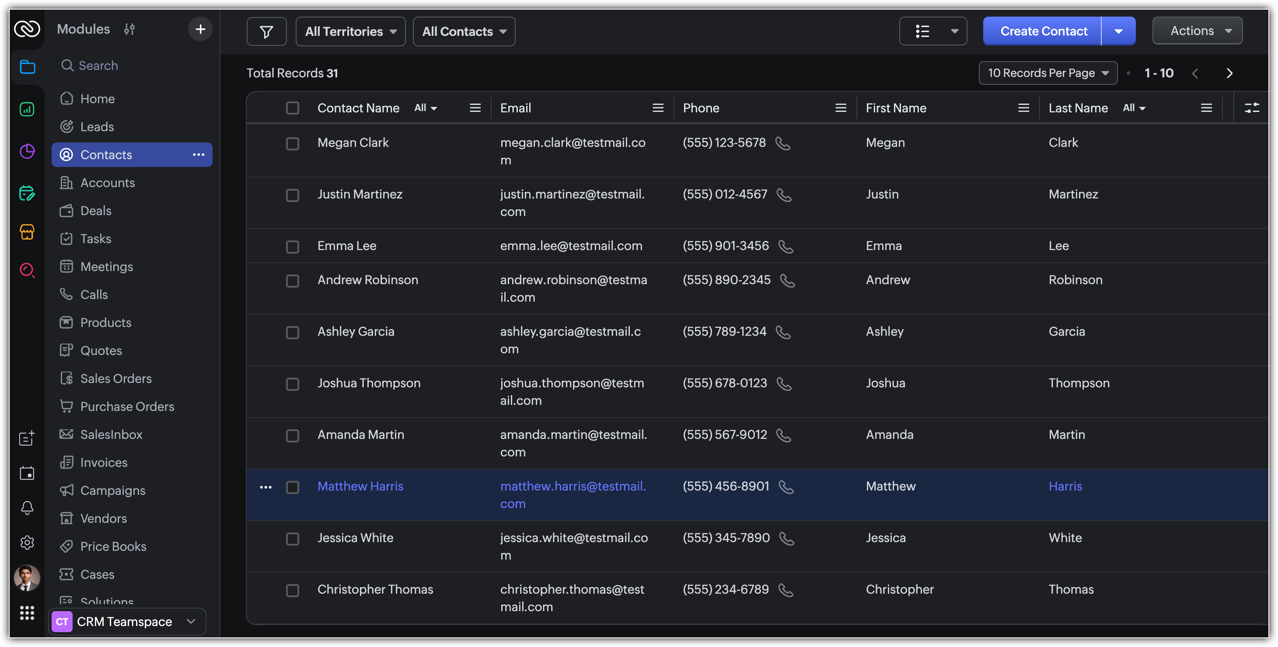Click the Email column menu icon
Viewport: 1278px width, 647px height.
point(658,108)
